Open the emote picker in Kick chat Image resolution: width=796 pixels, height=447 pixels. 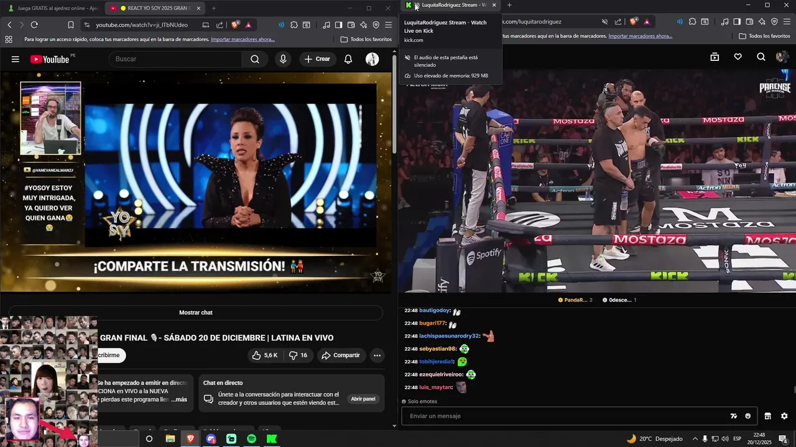(x=747, y=416)
